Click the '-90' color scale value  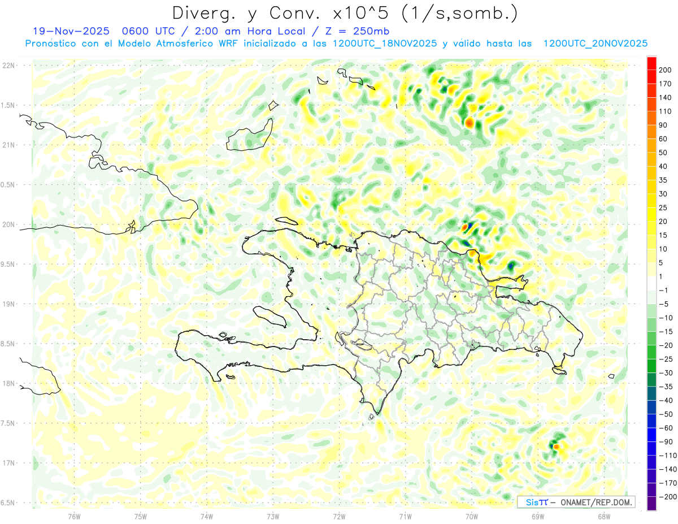667,442
